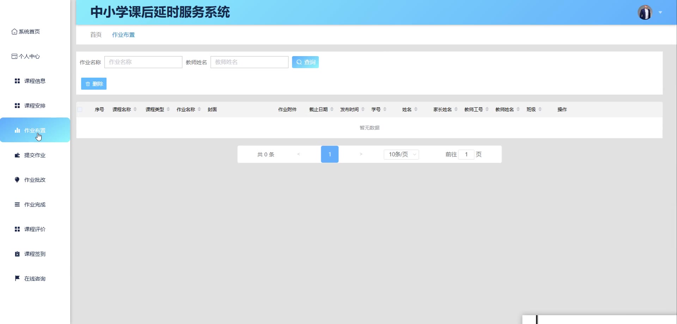Go to 首页 in the breadcrumb

(96, 35)
